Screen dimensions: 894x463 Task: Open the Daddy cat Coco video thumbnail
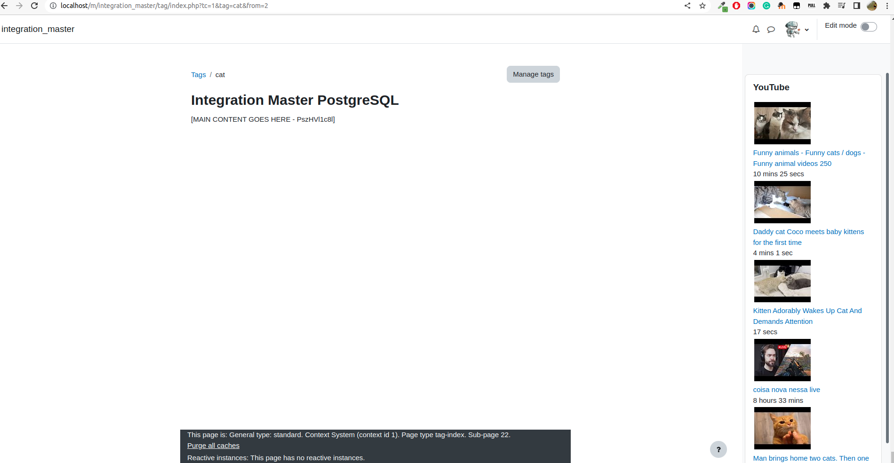pos(782,202)
